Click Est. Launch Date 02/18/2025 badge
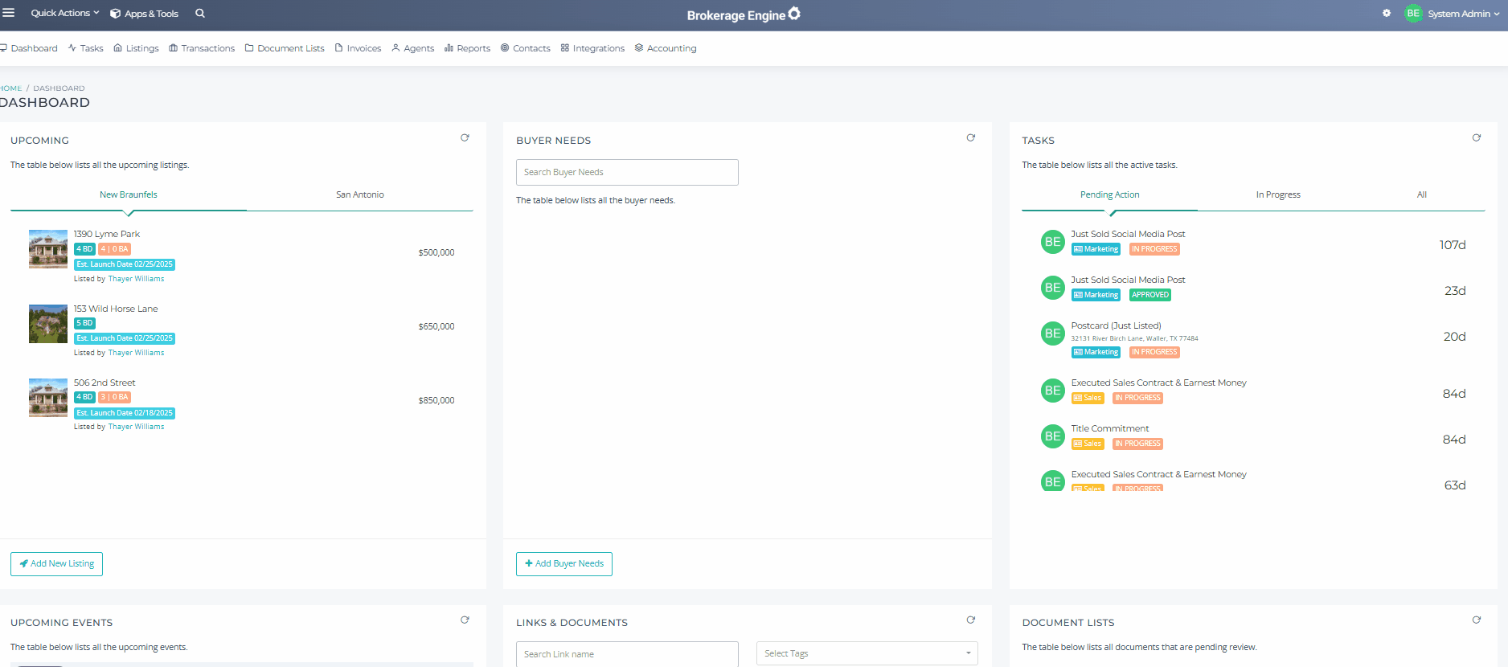1508x667 pixels. tap(125, 413)
